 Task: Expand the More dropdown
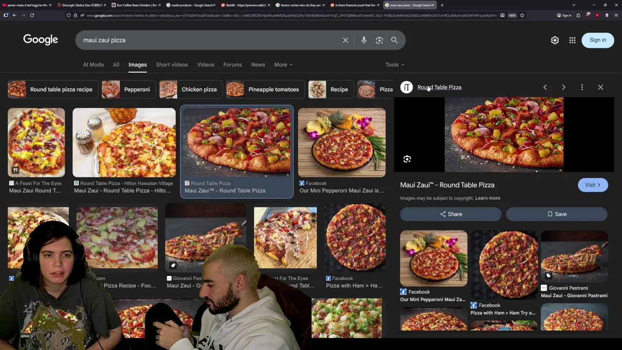(283, 65)
